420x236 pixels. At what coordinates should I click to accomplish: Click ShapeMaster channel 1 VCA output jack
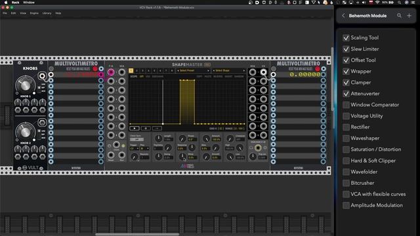252,72
